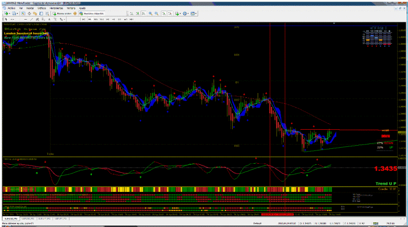Open the Herramientas menu
Image resolution: width=408 pixels, height=227 pixels.
point(54,9)
